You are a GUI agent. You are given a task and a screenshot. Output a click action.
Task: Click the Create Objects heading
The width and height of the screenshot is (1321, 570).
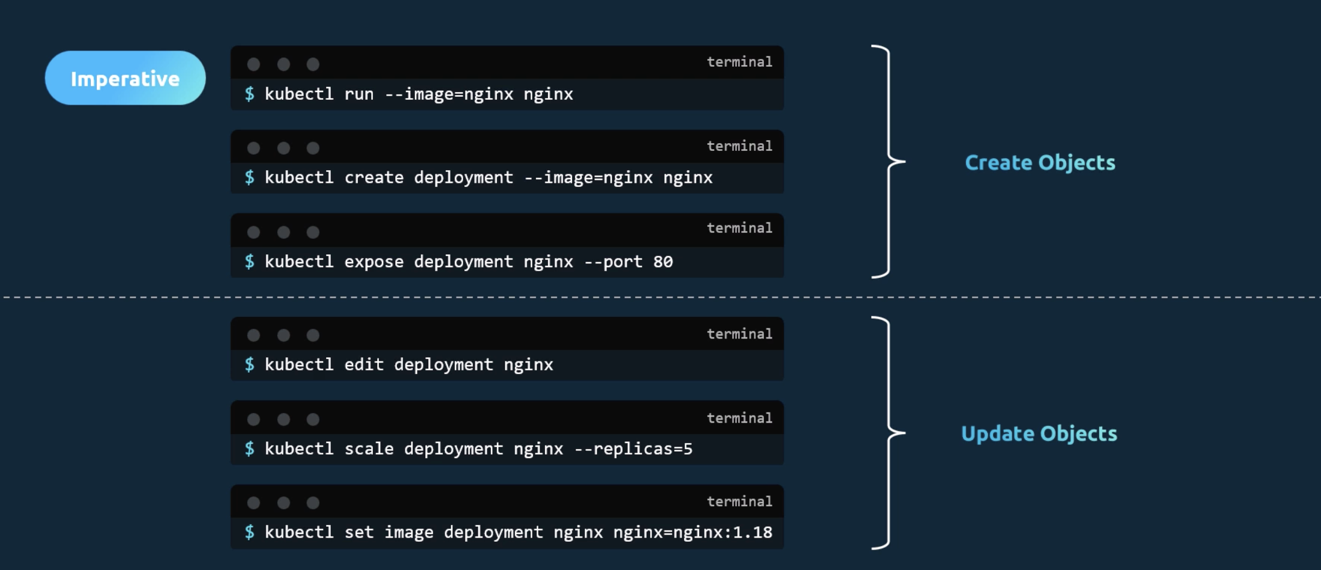[x=1040, y=163]
